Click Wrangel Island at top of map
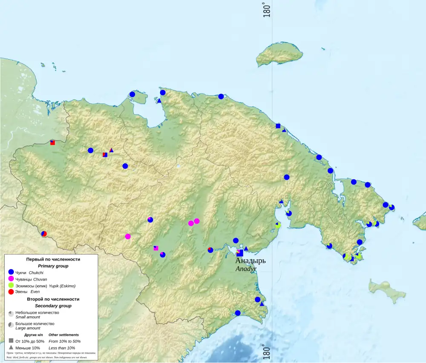Image resolution: width=426 pixels, height=363 pixels. [x=279, y=53]
